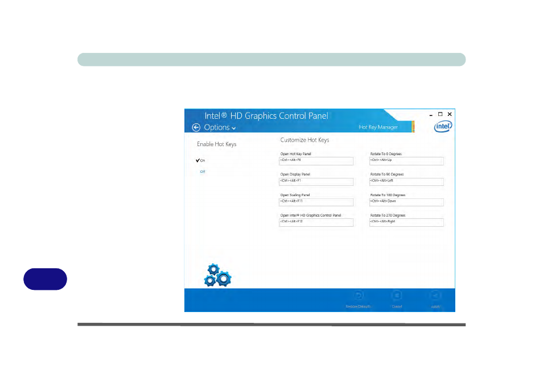
Task: Click the gears options icon
Action: click(x=217, y=275)
